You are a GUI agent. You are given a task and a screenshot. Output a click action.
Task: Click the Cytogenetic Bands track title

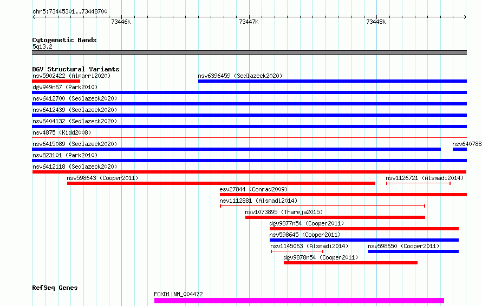click(64, 40)
